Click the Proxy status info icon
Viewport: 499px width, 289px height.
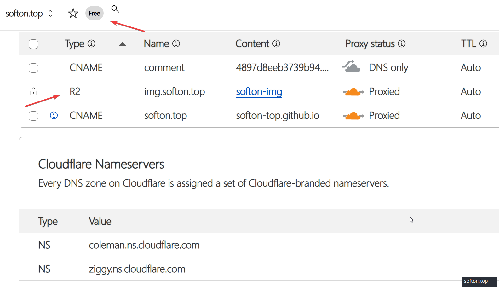(402, 43)
